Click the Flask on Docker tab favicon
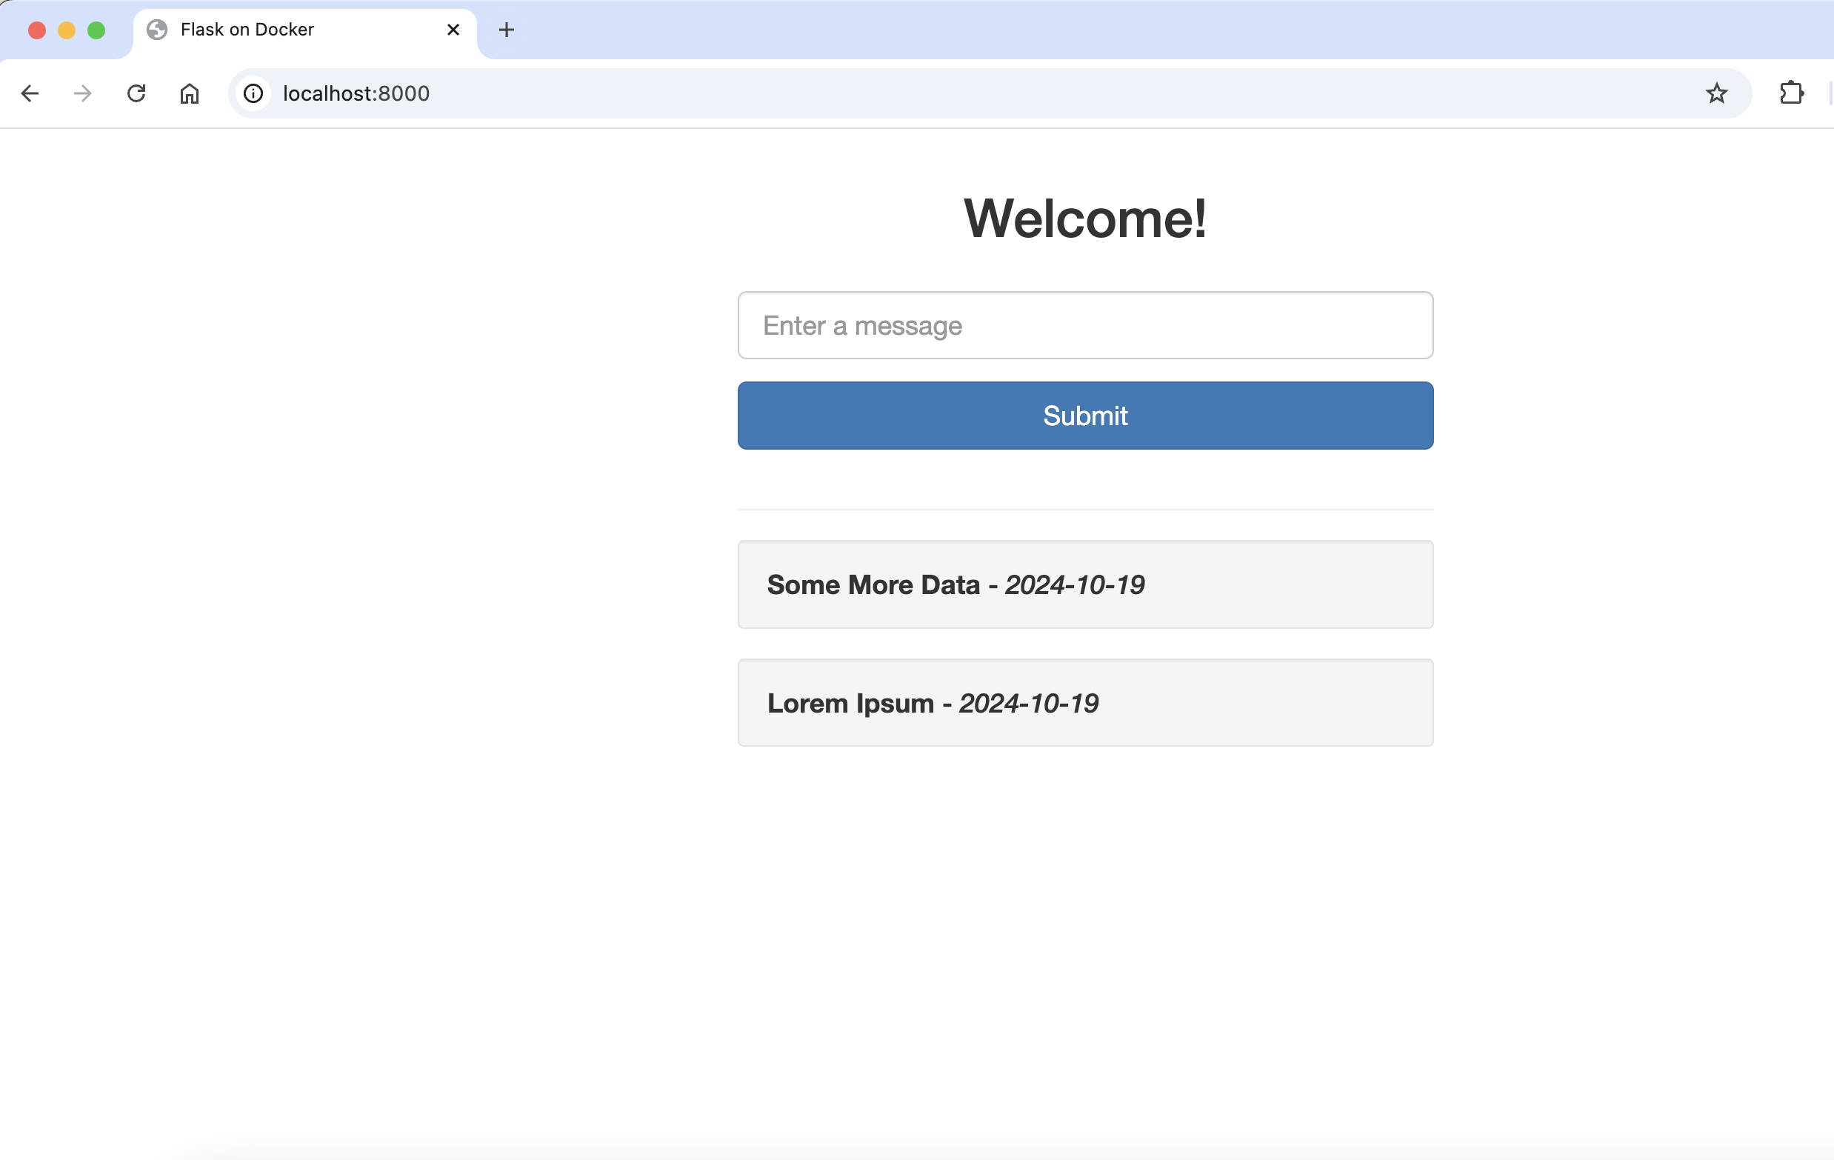The height and width of the screenshot is (1160, 1834). [158, 30]
